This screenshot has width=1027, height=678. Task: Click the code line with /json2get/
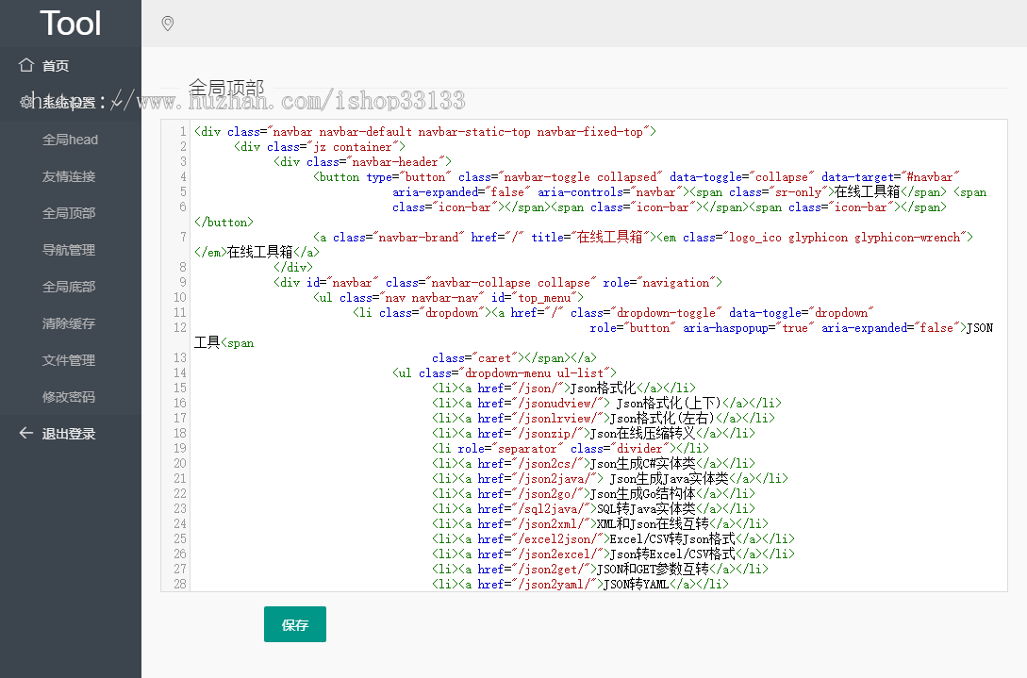(600, 569)
